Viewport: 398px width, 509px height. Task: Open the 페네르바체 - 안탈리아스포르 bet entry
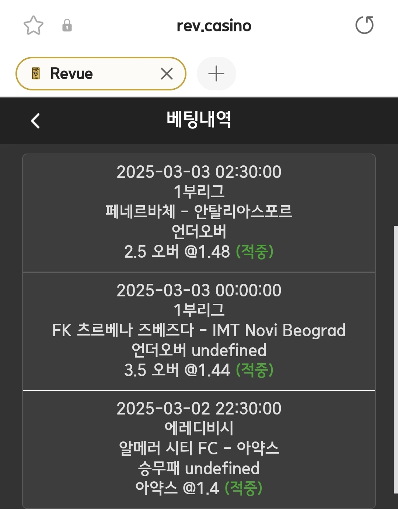coord(199,211)
